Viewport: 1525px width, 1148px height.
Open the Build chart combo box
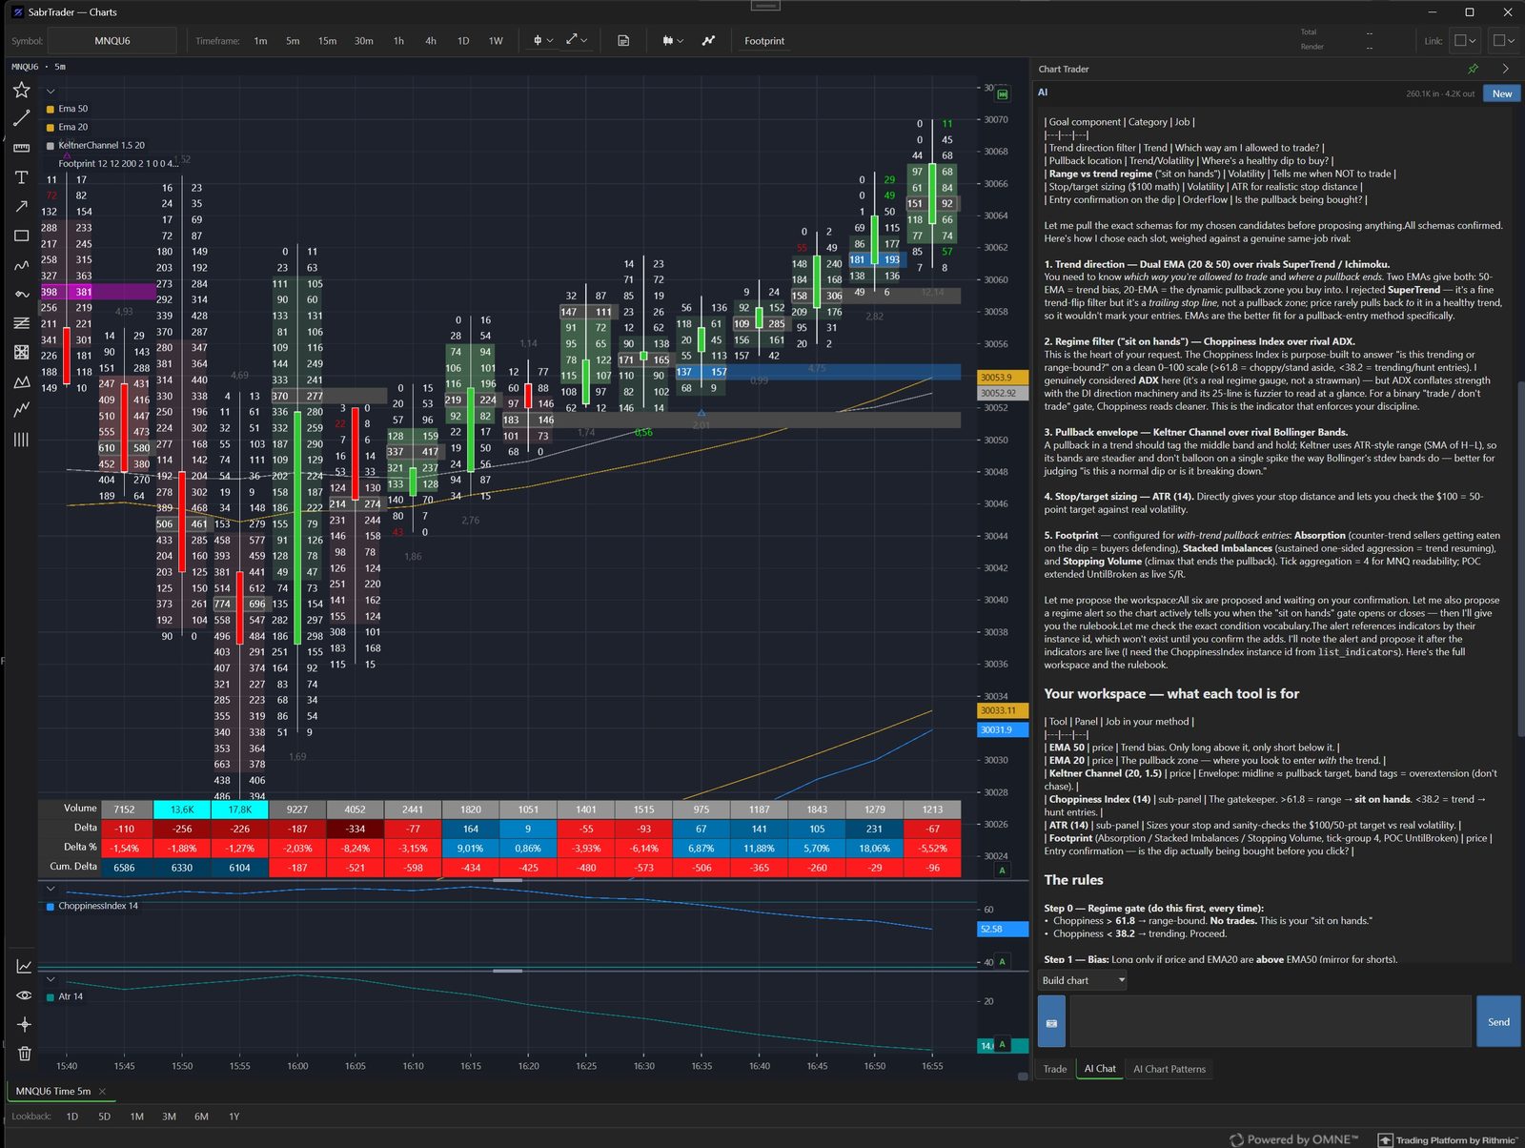click(1083, 980)
